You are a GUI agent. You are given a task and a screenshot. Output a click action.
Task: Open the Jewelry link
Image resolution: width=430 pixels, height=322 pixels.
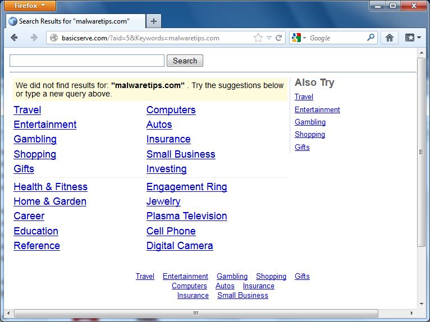click(163, 201)
